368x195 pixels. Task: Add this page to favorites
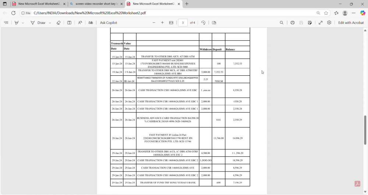(x=326, y=13)
